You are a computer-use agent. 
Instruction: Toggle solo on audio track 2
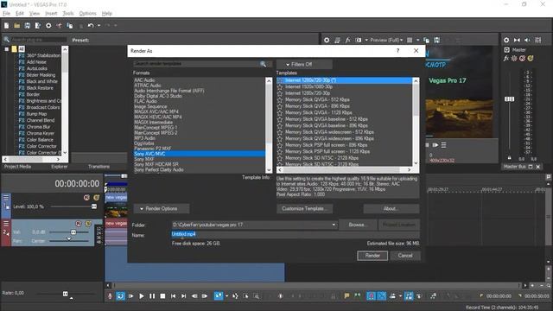88,224
